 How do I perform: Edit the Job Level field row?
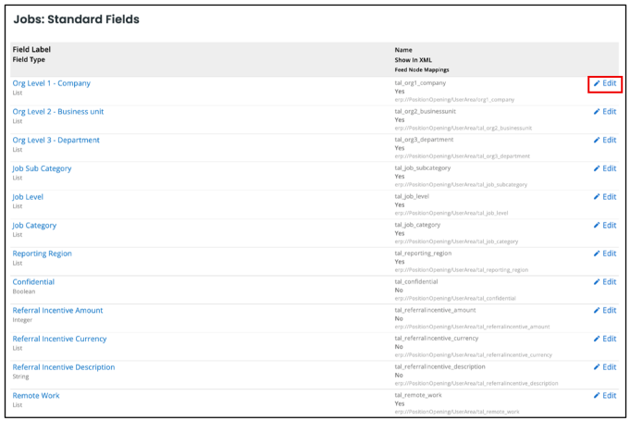click(605, 197)
